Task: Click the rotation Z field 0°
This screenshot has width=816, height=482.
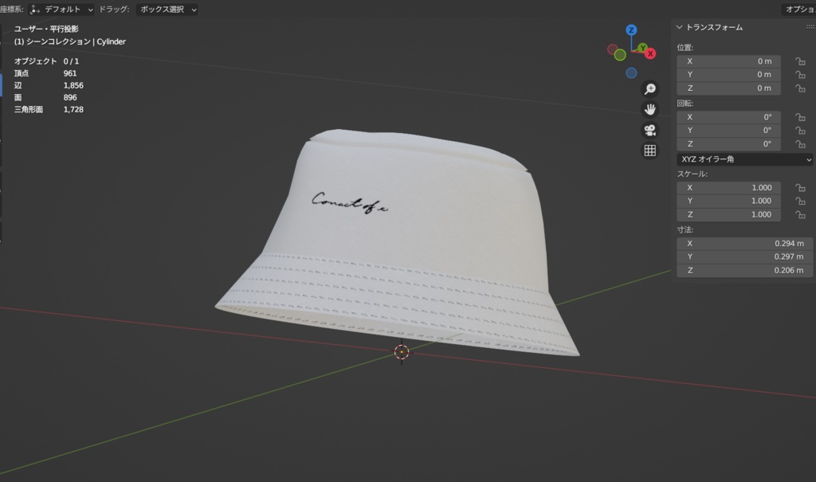Action: [728, 144]
